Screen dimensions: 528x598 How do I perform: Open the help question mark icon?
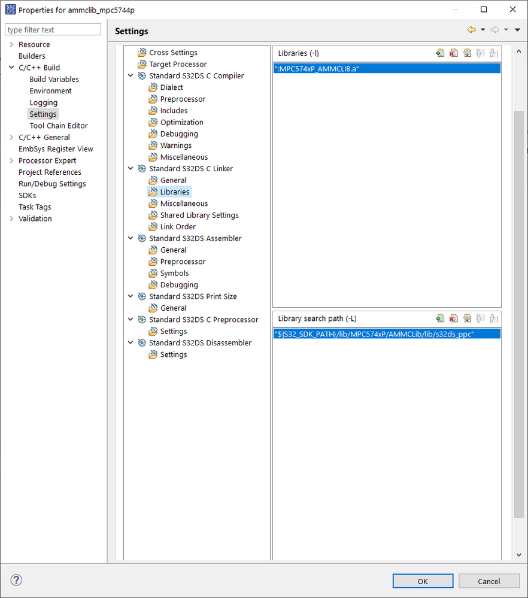[x=16, y=580]
